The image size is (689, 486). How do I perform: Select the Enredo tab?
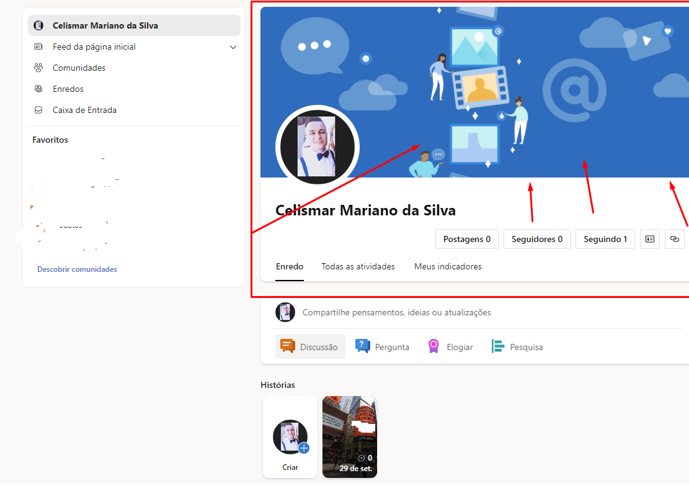click(x=289, y=266)
